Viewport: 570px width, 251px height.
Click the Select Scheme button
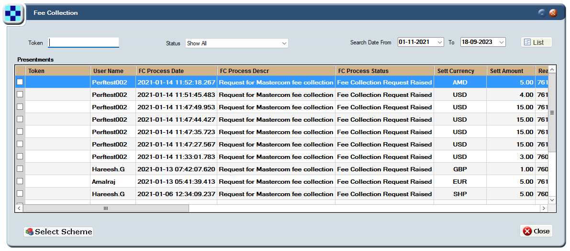pyautogui.click(x=58, y=232)
